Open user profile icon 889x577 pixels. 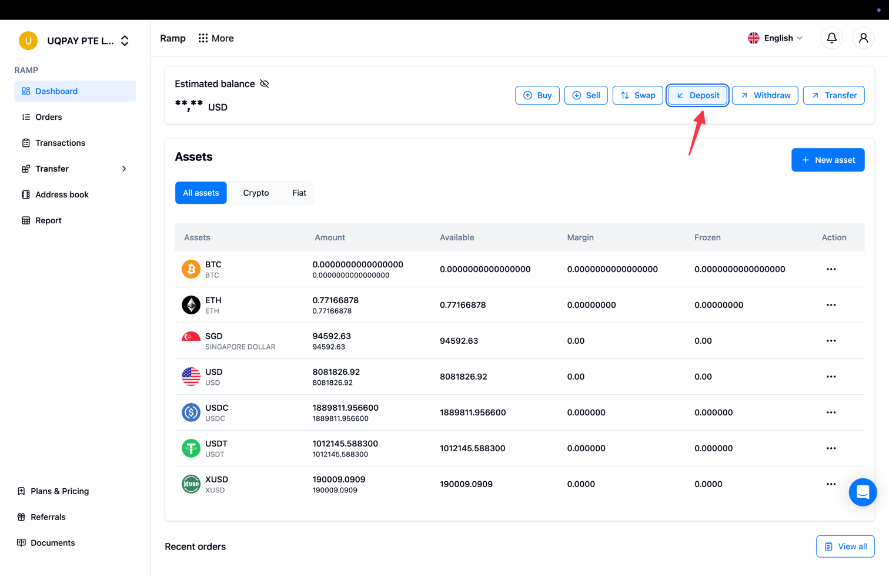click(x=863, y=38)
